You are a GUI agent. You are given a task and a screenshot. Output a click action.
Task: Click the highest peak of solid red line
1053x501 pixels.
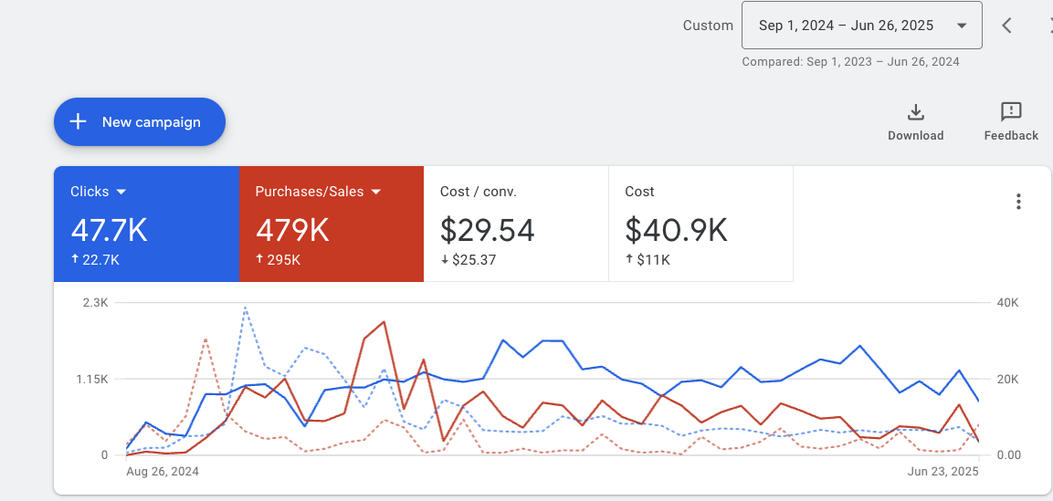tap(384, 322)
